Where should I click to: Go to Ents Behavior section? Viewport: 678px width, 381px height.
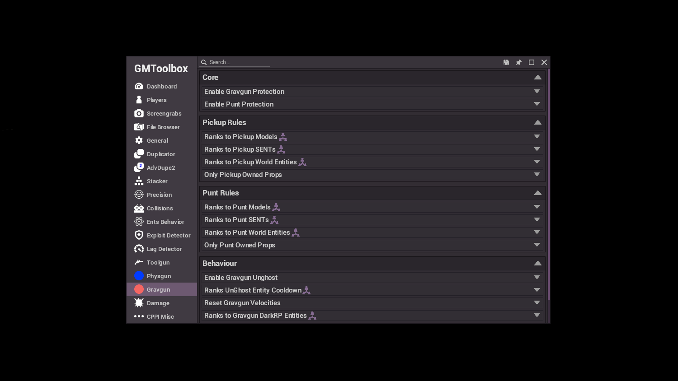pos(162,222)
